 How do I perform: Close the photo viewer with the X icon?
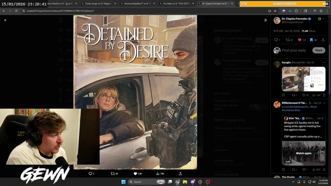click(x=5, y=20)
